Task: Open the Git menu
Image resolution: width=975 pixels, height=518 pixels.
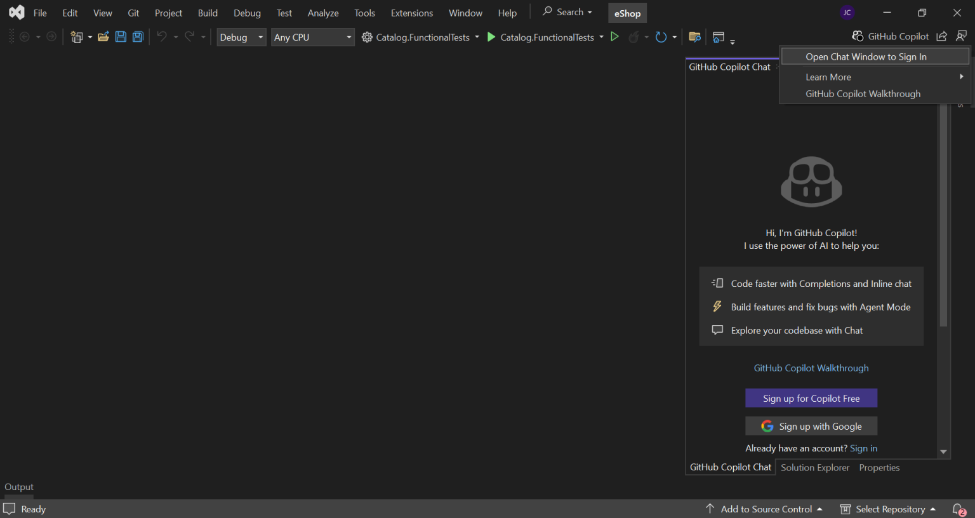Action: point(133,12)
